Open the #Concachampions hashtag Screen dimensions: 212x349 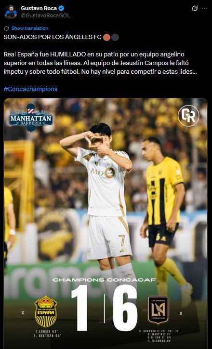click(30, 89)
